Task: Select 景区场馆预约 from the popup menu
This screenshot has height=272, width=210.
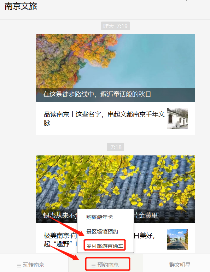Action: 102,232
